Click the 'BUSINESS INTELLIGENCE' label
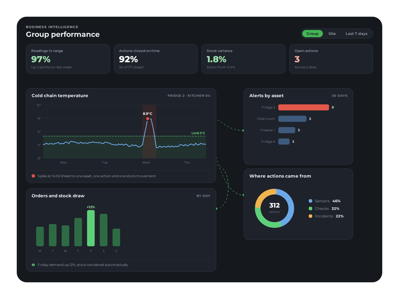The height and width of the screenshot is (299, 399). pyautogui.click(x=52, y=27)
